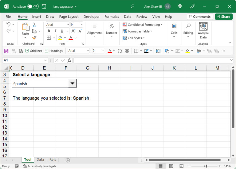Open the quick toolbar Arial font dropdown
Image resolution: width=236 pixels, height=169 pixels.
click(88, 51)
